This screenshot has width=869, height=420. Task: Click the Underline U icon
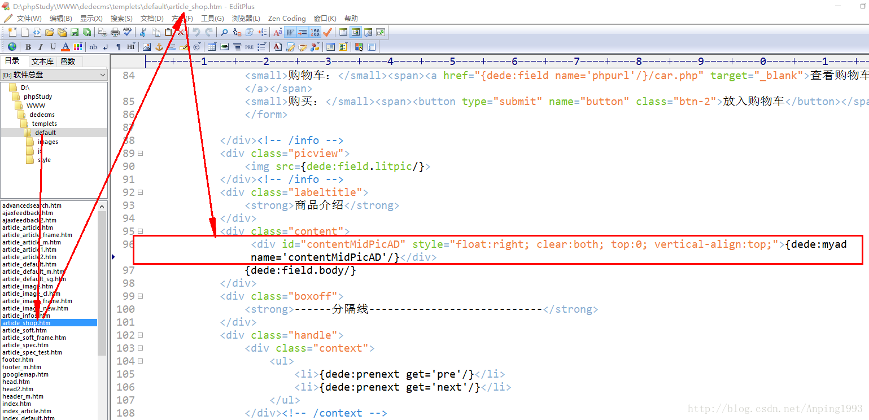click(53, 47)
